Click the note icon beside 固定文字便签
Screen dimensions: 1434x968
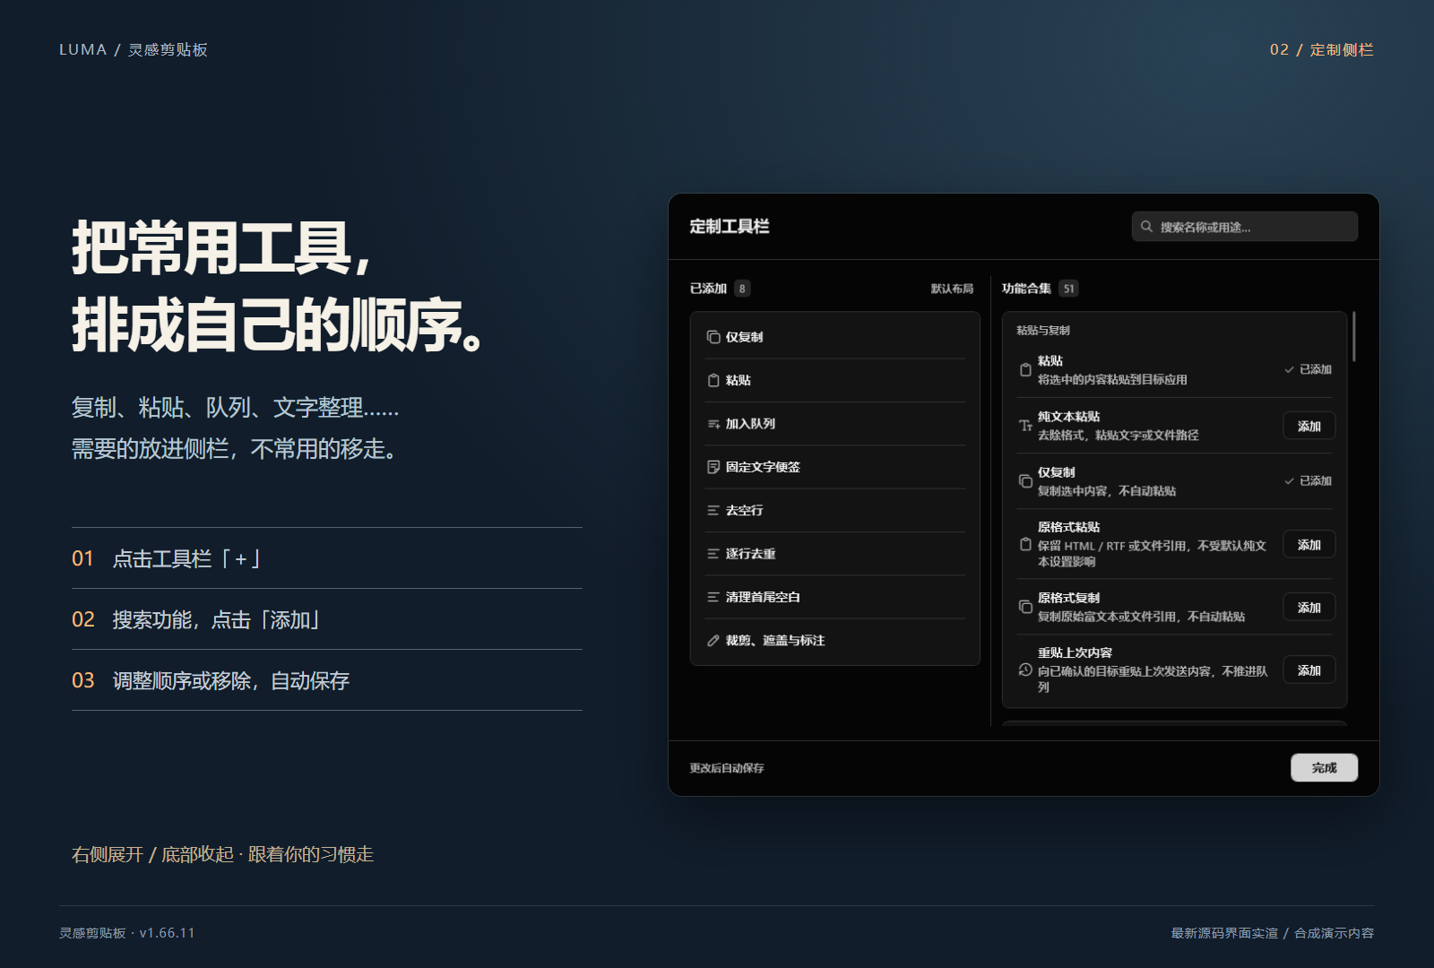(713, 467)
